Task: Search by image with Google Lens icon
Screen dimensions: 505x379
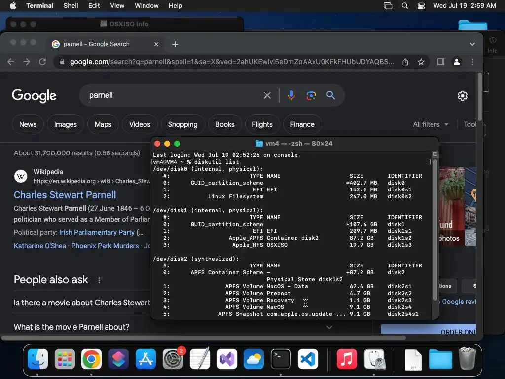Action: pyautogui.click(x=311, y=95)
